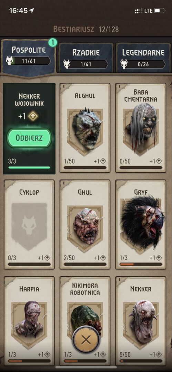Tap the wolf emblem placeholder on Cyklop
Image resolution: width=172 pixels, height=372 pixels.
click(x=29, y=226)
